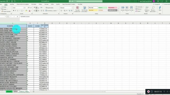Click Ajustar texto (wrap text)
170x95 pixels.
[x=49, y=8]
